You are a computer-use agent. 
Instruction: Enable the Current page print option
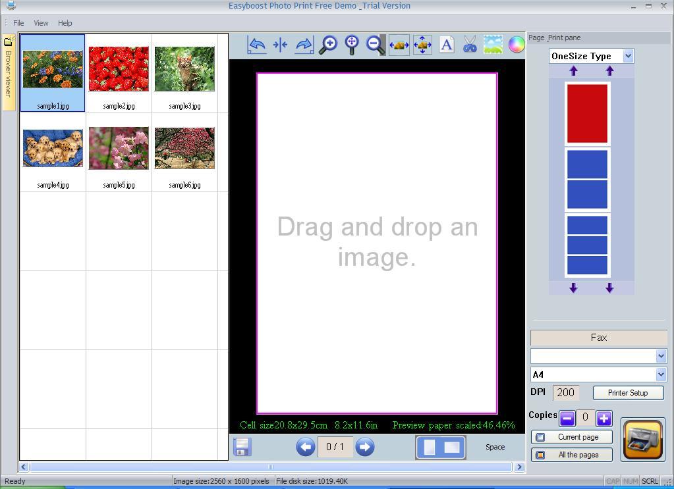571,436
